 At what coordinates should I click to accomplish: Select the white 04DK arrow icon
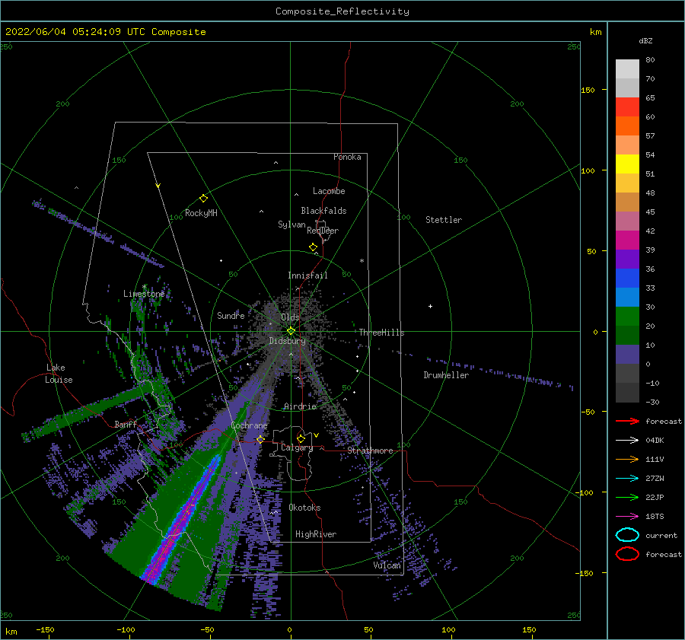click(627, 441)
